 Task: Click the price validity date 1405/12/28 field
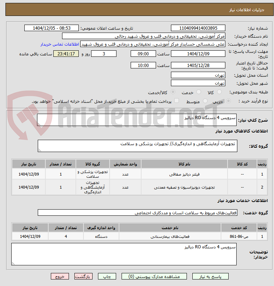tap(198, 65)
